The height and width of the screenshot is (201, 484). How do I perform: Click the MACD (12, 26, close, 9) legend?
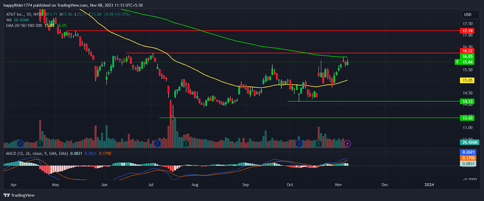coord(37,154)
